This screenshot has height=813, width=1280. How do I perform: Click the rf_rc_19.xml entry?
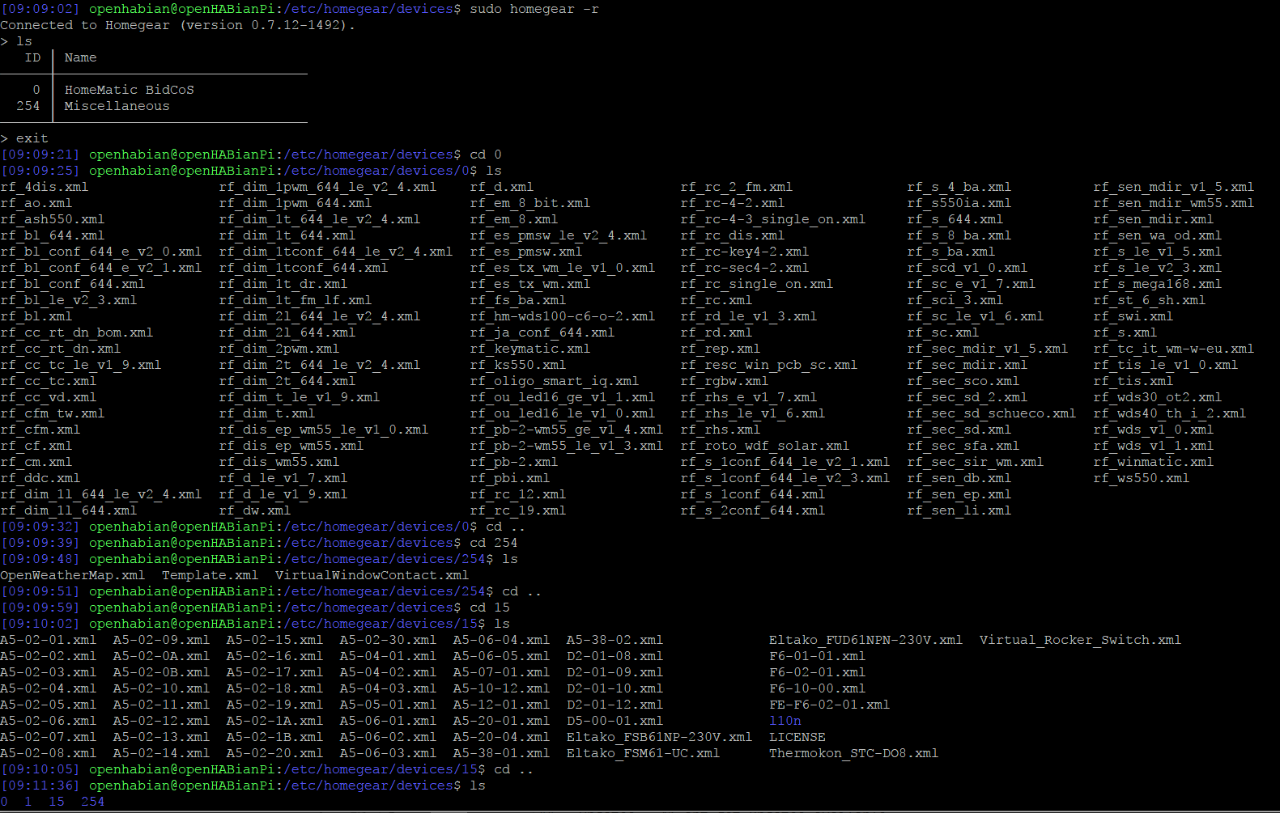pos(518,510)
